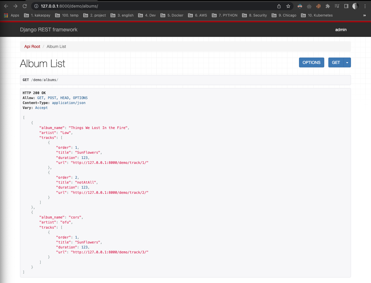Image resolution: width=371 pixels, height=283 pixels.
Task: Click the site info icon in address bar
Action: (36, 6)
